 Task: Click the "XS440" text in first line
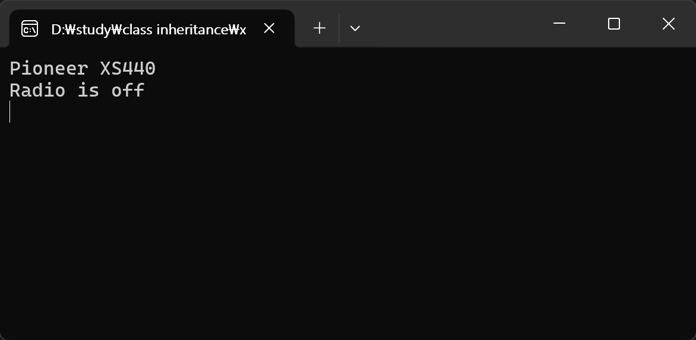click(128, 69)
